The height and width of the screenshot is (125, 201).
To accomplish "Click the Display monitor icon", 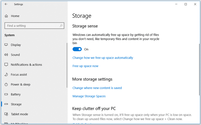I will [6, 45].
